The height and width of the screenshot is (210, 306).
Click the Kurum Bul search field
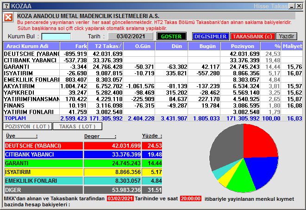[x=56, y=36]
